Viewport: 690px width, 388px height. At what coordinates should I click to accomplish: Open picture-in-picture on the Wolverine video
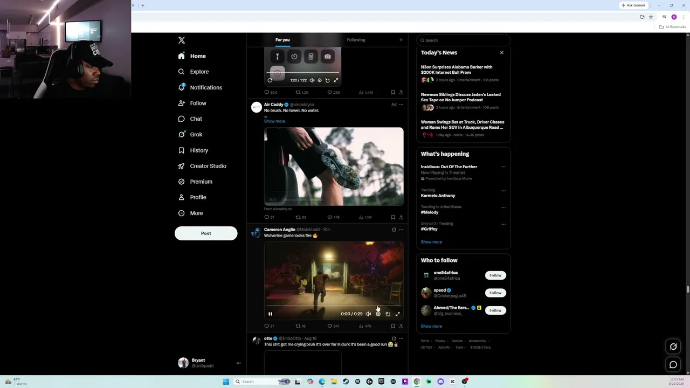point(388,314)
